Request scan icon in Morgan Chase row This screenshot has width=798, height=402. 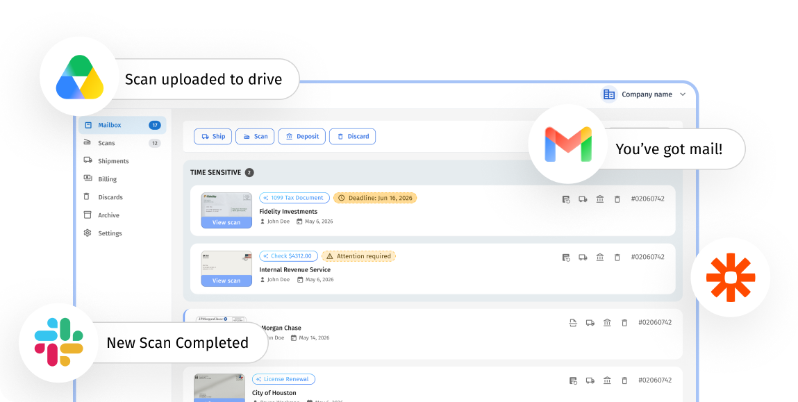tap(573, 323)
